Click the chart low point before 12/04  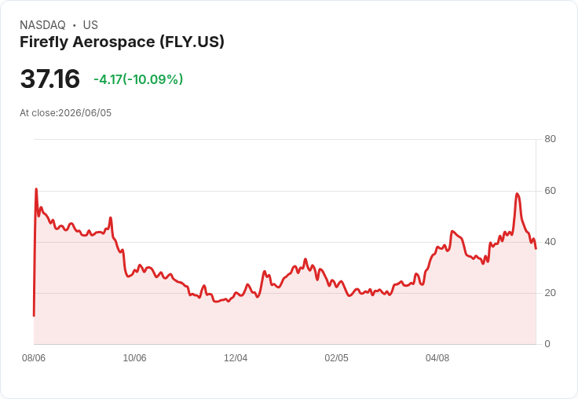tap(216, 302)
